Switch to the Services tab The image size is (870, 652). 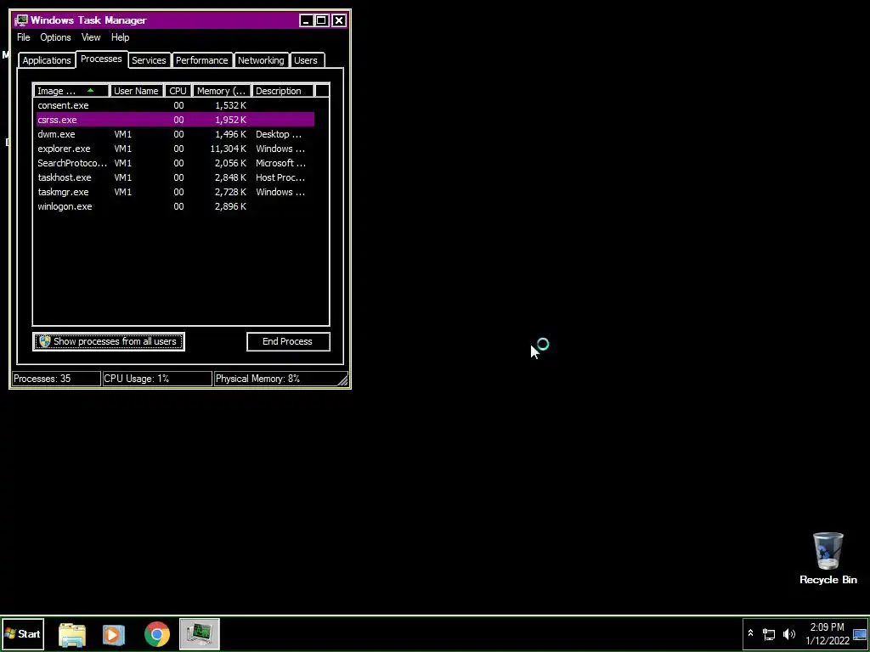coord(149,60)
